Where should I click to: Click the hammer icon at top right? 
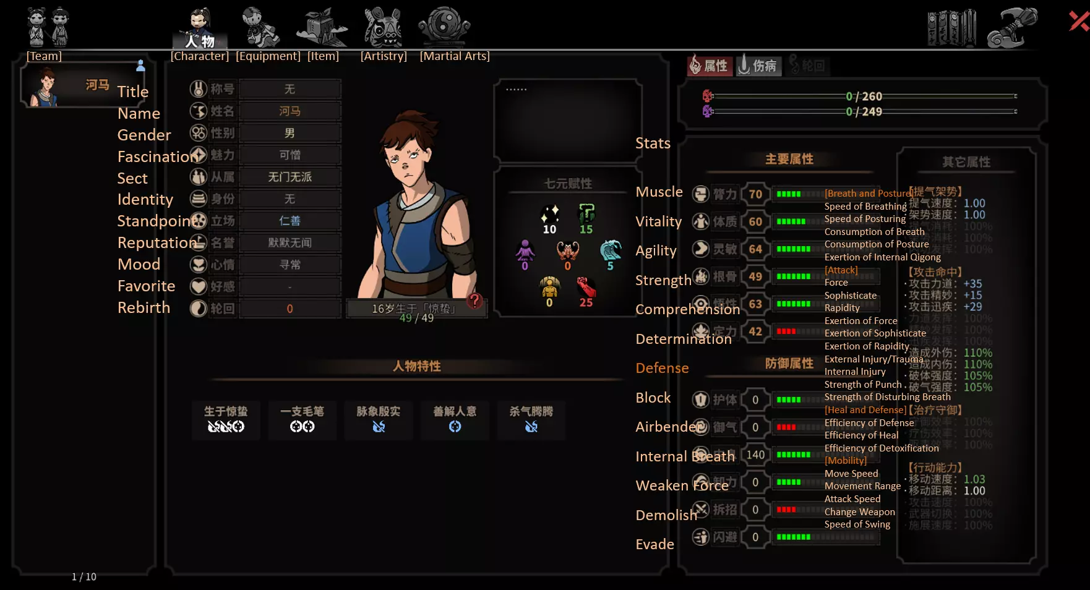click(x=1013, y=28)
